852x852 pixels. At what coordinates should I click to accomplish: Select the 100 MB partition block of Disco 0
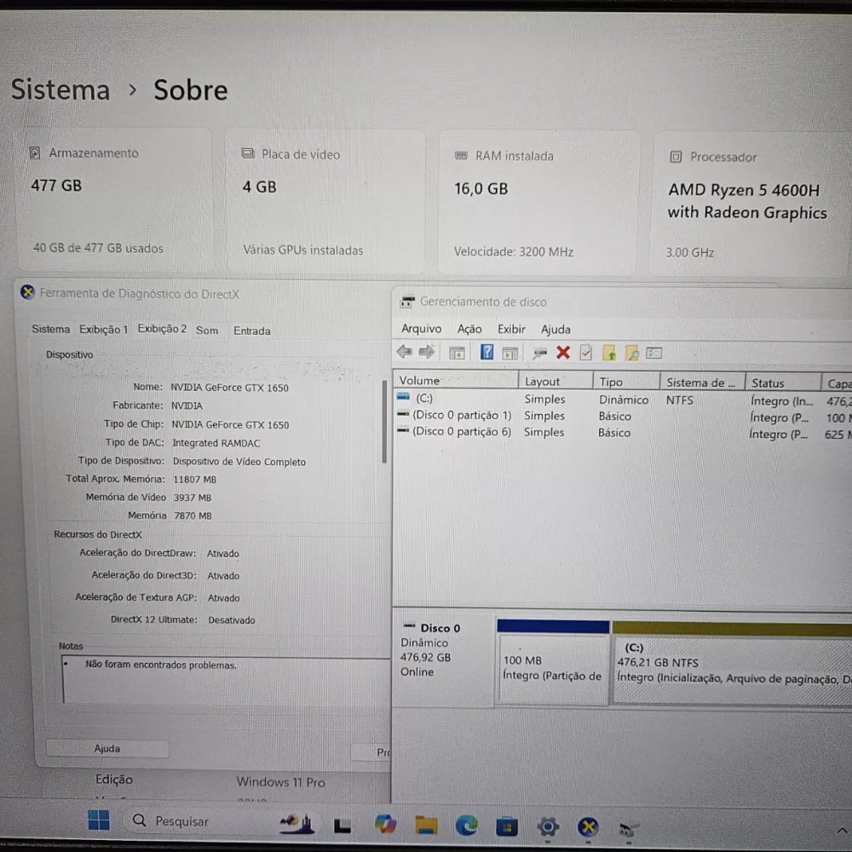[553, 662]
